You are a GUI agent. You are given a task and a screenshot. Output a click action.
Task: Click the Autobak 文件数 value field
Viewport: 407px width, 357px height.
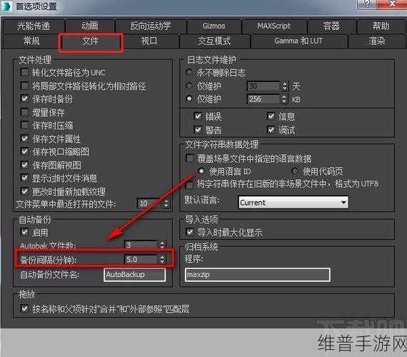141,245
